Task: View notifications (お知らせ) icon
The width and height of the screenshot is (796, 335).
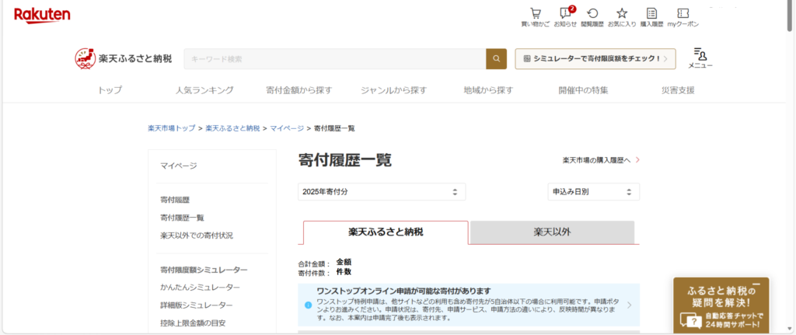Action: (565, 14)
